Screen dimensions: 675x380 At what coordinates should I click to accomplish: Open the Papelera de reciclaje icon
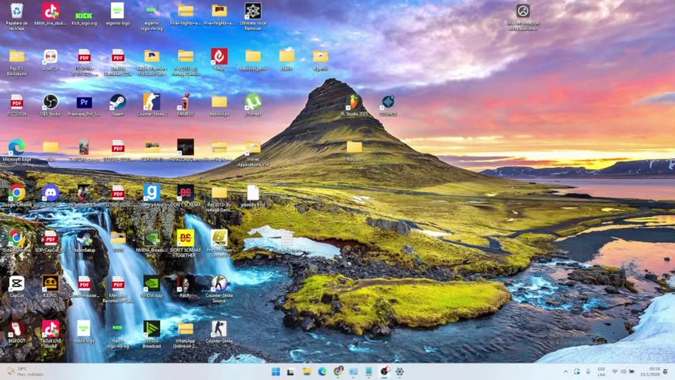[x=16, y=16]
